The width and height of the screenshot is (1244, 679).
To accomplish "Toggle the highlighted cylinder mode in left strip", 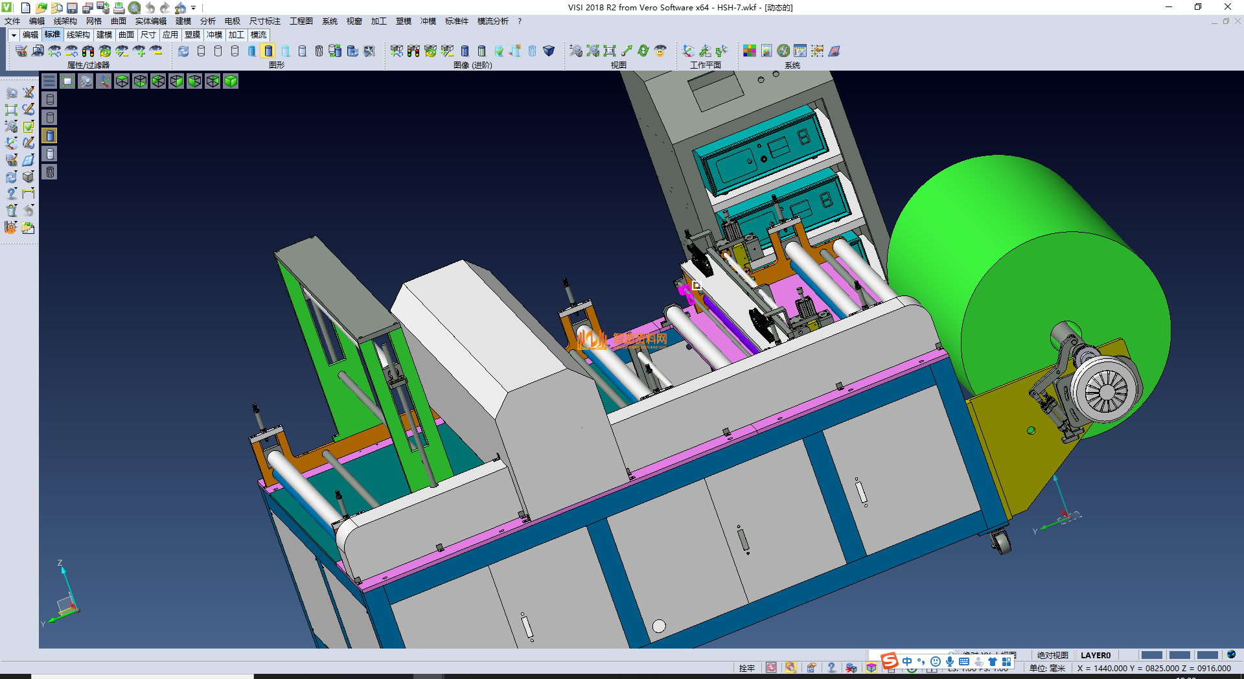I will (x=50, y=135).
